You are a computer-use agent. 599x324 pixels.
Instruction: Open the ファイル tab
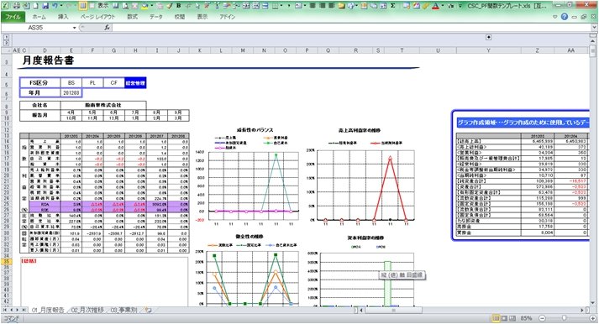click(13, 17)
